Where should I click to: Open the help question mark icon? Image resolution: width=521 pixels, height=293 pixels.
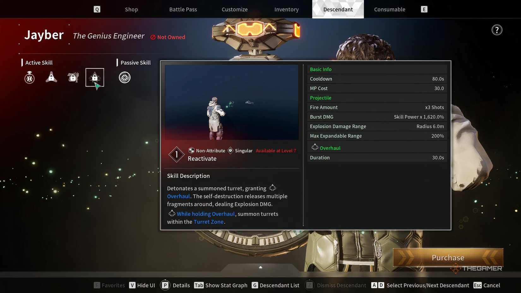[497, 30]
